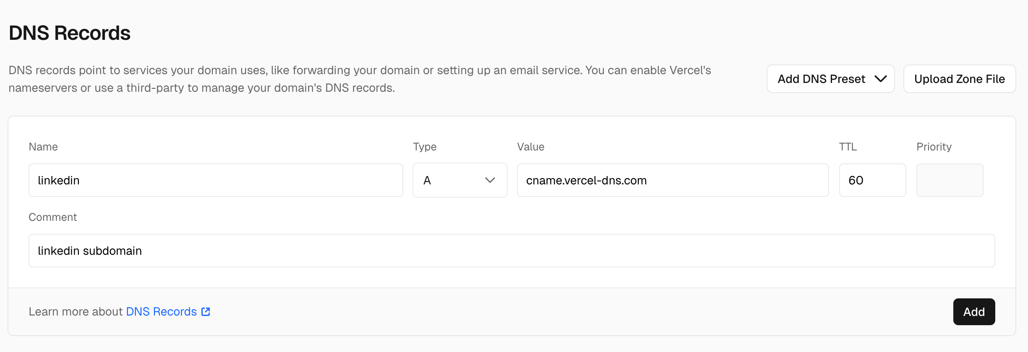Screen dimensions: 1028x352
Task: Click the chevron in the Type selector
Action: point(490,180)
